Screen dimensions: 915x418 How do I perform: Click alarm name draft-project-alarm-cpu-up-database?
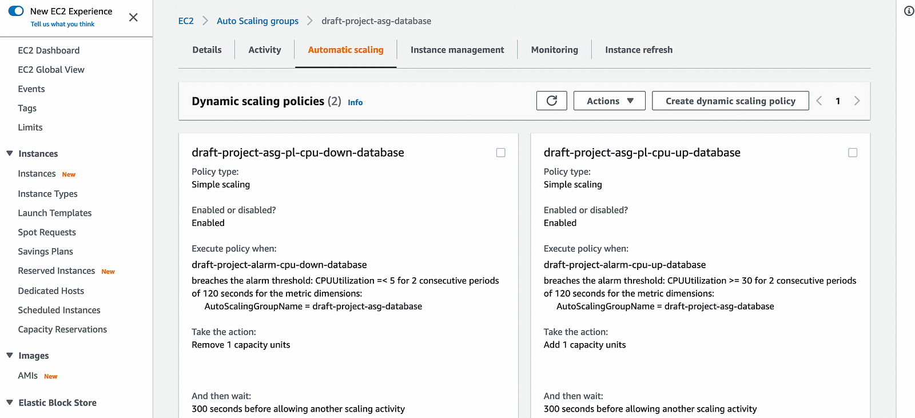pyautogui.click(x=624, y=265)
